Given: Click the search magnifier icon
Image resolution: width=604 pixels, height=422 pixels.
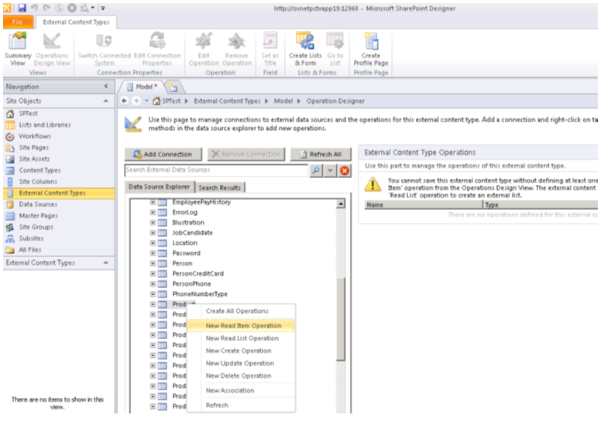Looking at the screenshot, I should [x=317, y=170].
